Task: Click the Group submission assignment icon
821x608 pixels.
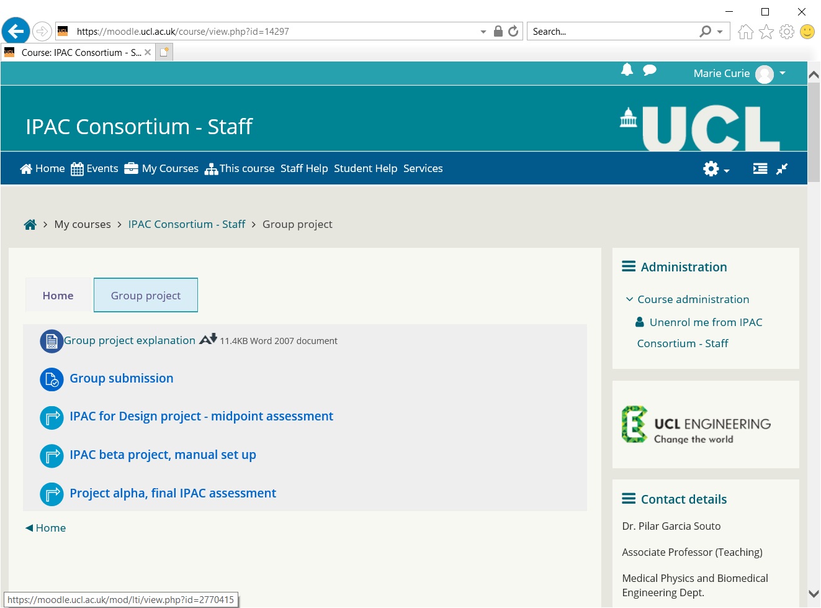Action: point(52,379)
